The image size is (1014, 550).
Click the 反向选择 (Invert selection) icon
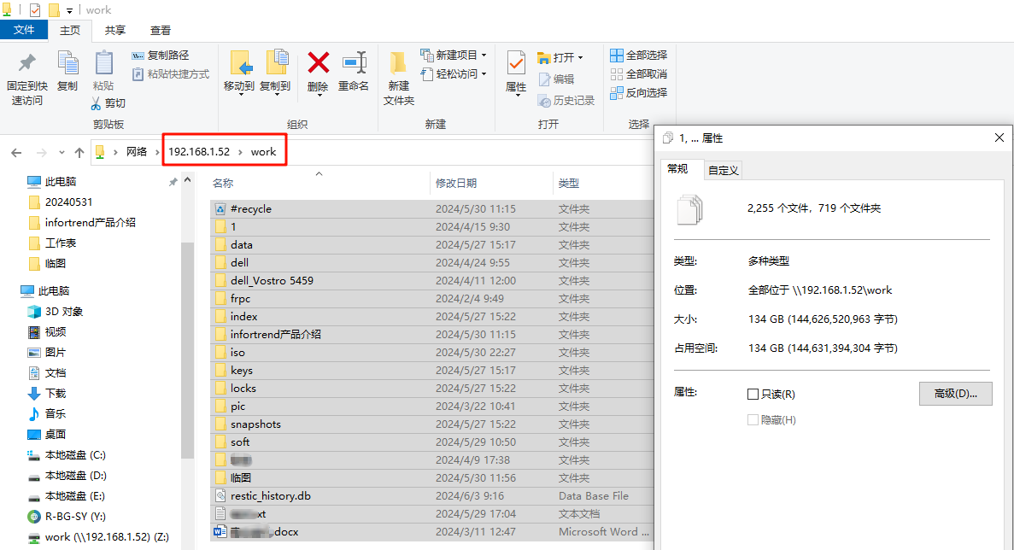point(617,92)
